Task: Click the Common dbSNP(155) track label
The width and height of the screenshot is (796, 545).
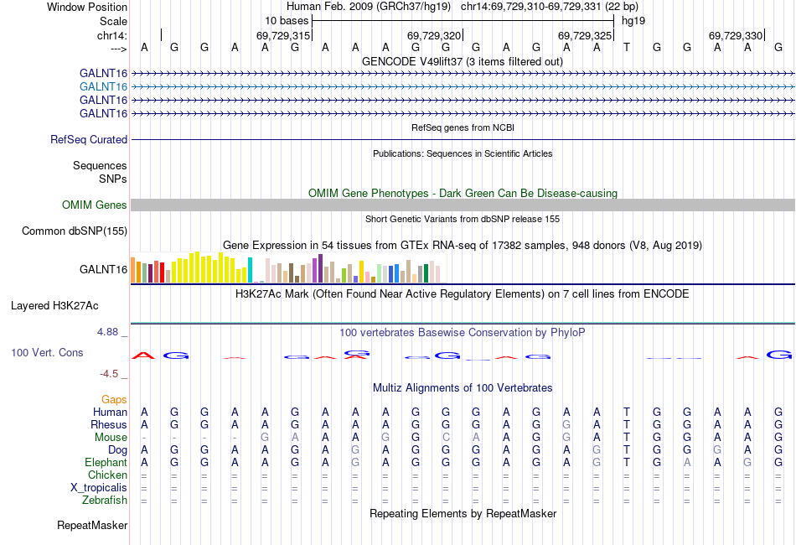Action: click(74, 231)
